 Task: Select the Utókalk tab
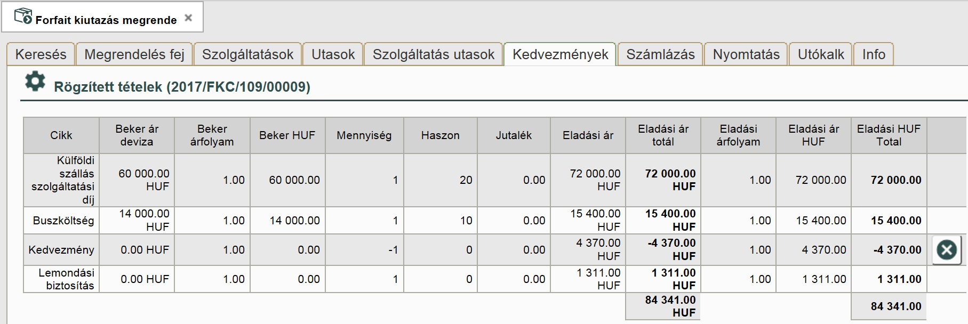click(821, 54)
